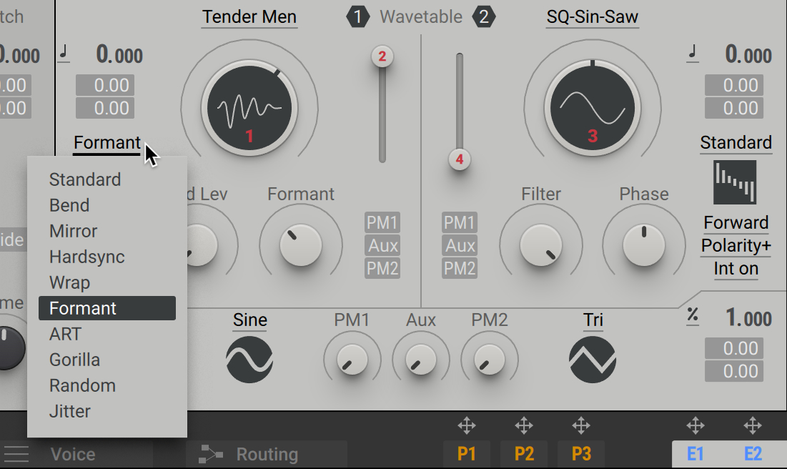Image resolution: width=787 pixels, height=469 pixels.
Task: Toggle PM1 modulation on the left oscillator
Action: (382, 222)
